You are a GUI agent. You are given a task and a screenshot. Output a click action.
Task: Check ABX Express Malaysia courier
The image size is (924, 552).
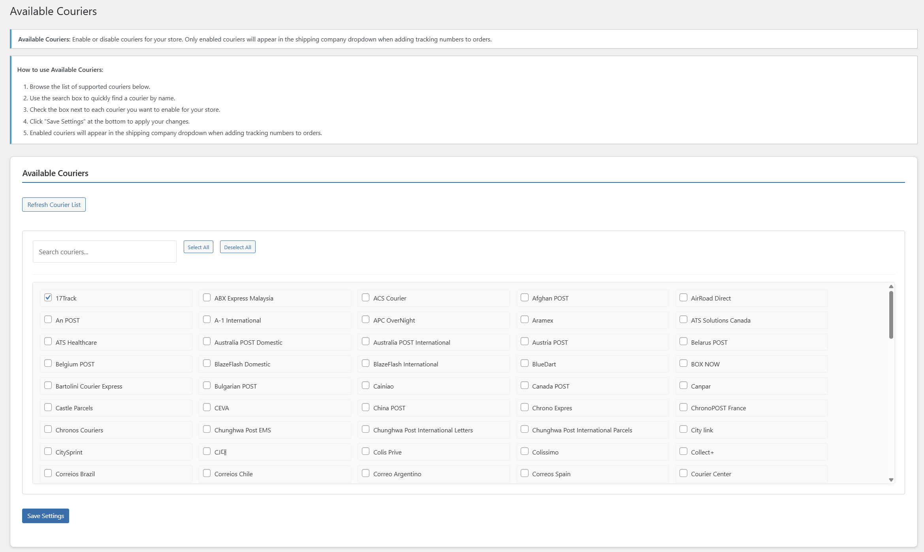(207, 298)
